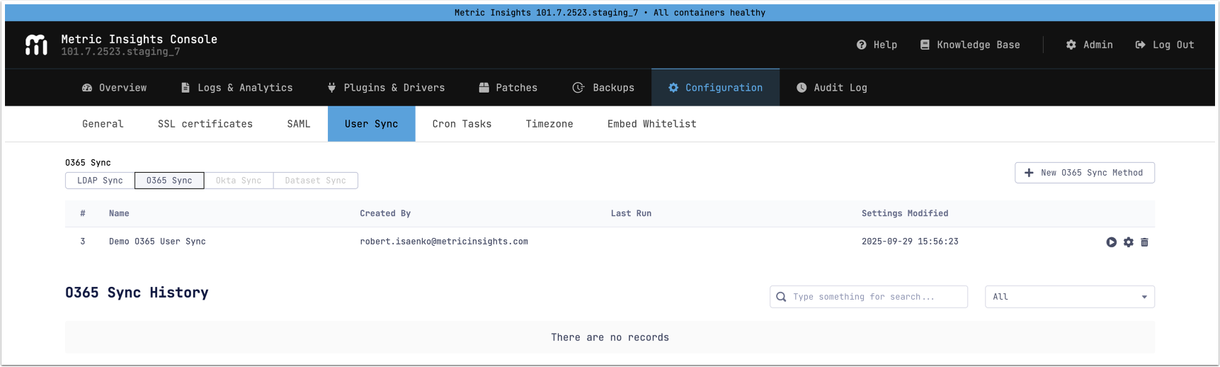1220x367 pixels.
Task: Go to Plugins & Drivers
Action: click(386, 88)
